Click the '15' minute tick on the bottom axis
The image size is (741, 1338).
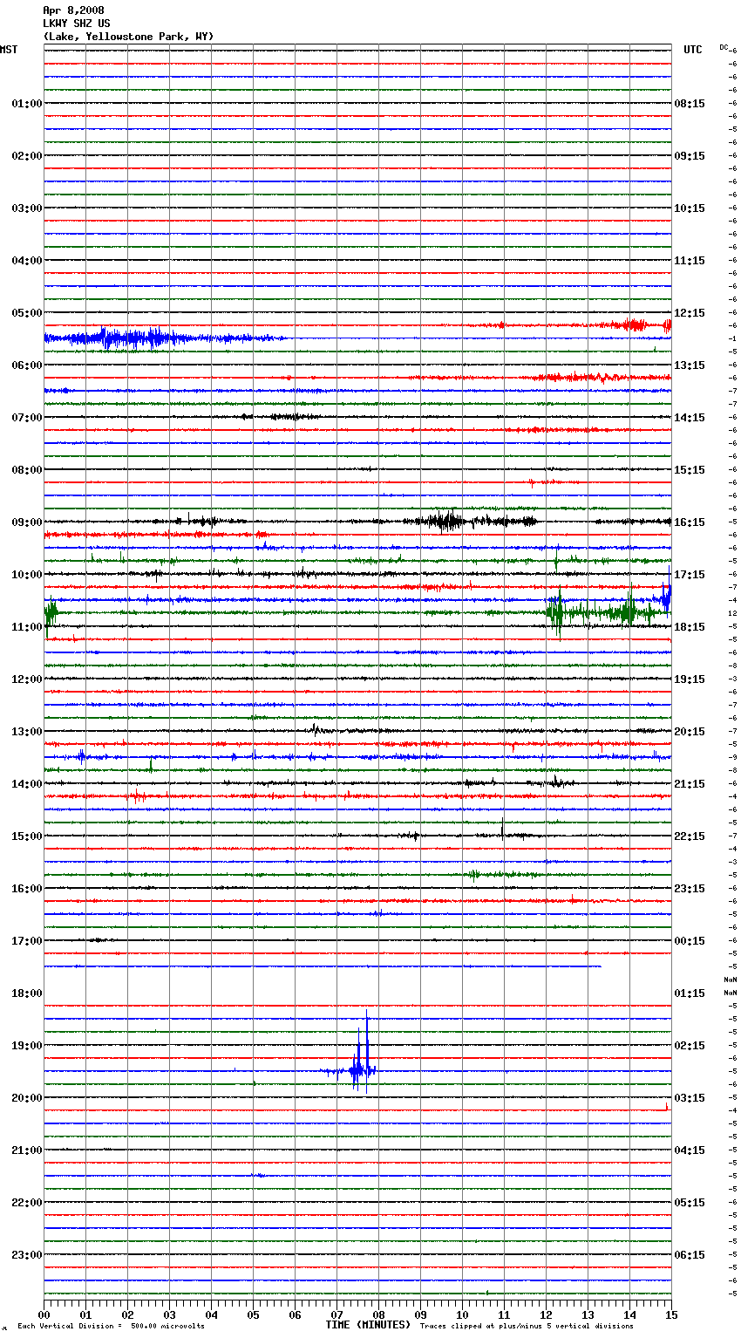coord(670,1314)
